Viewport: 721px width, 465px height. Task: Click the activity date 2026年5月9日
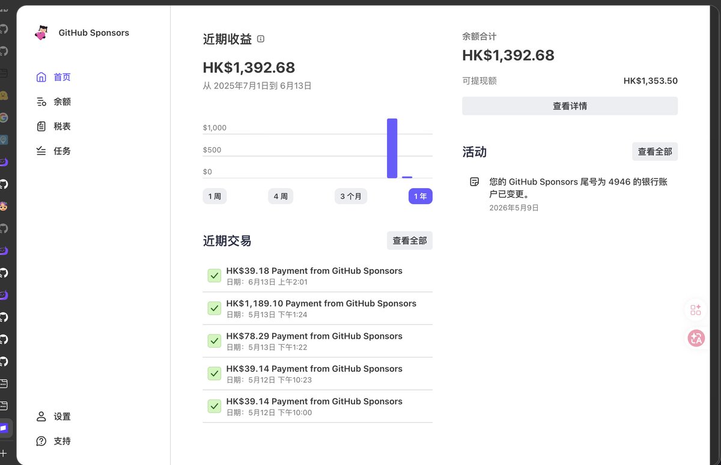pos(514,208)
